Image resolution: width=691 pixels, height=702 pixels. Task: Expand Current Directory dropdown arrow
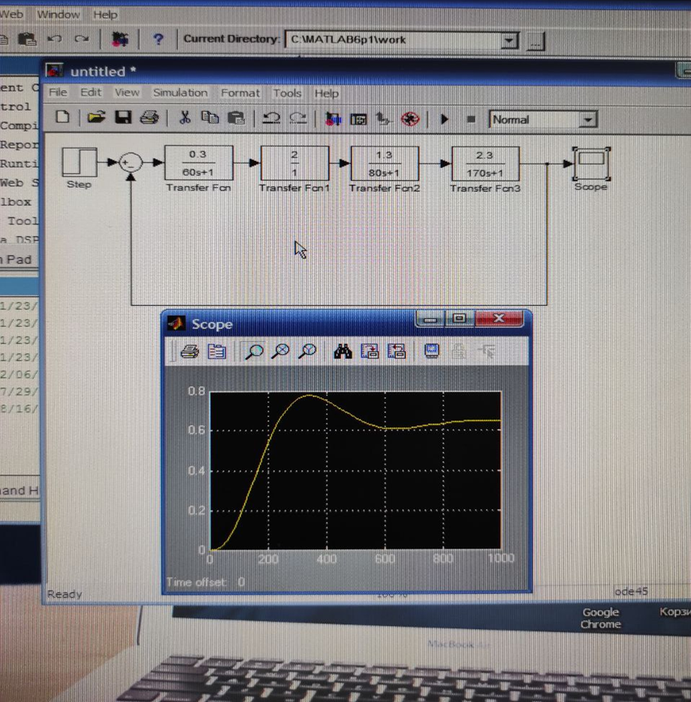click(508, 41)
